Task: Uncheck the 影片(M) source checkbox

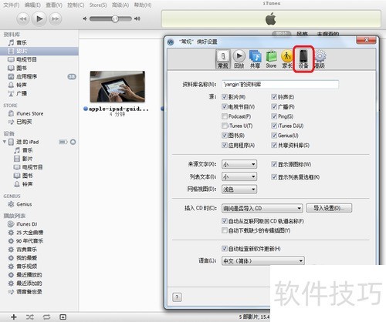Action: 225,97
